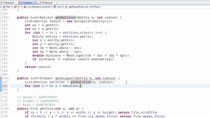Collapse the getPlayers method at line 166
The width and height of the screenshot is (210, 118).
click(9, 78)
